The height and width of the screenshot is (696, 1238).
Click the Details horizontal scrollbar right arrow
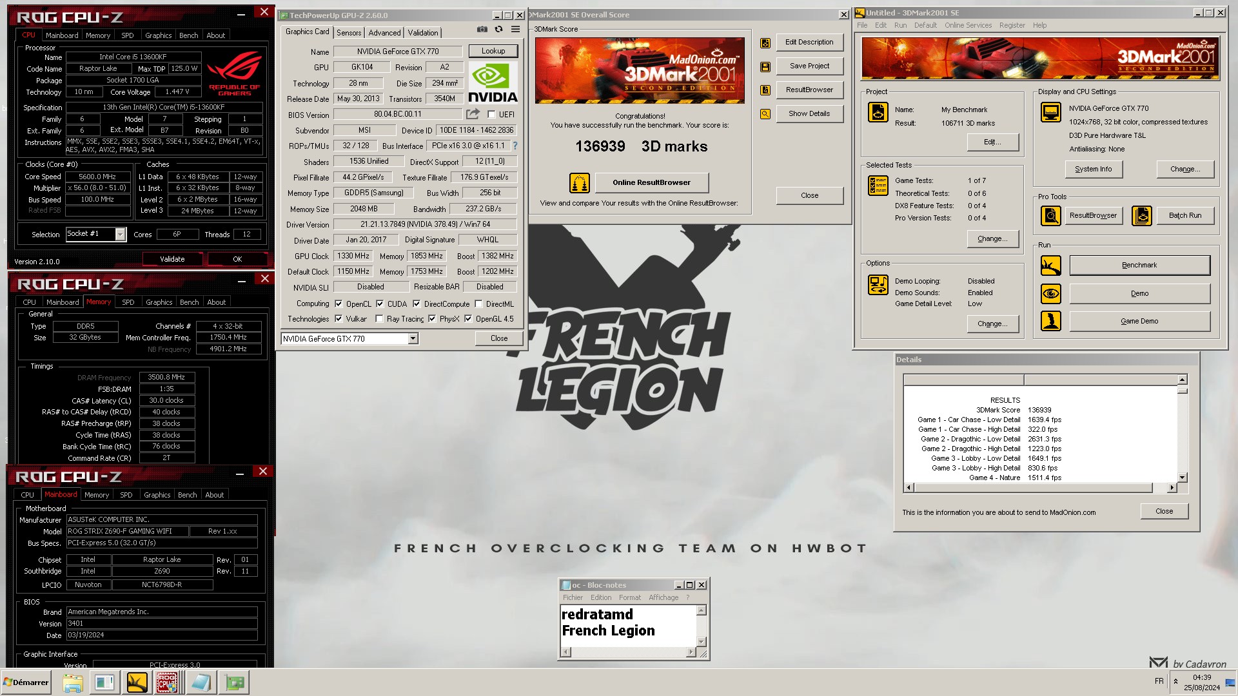click(x=1172, y=488)
